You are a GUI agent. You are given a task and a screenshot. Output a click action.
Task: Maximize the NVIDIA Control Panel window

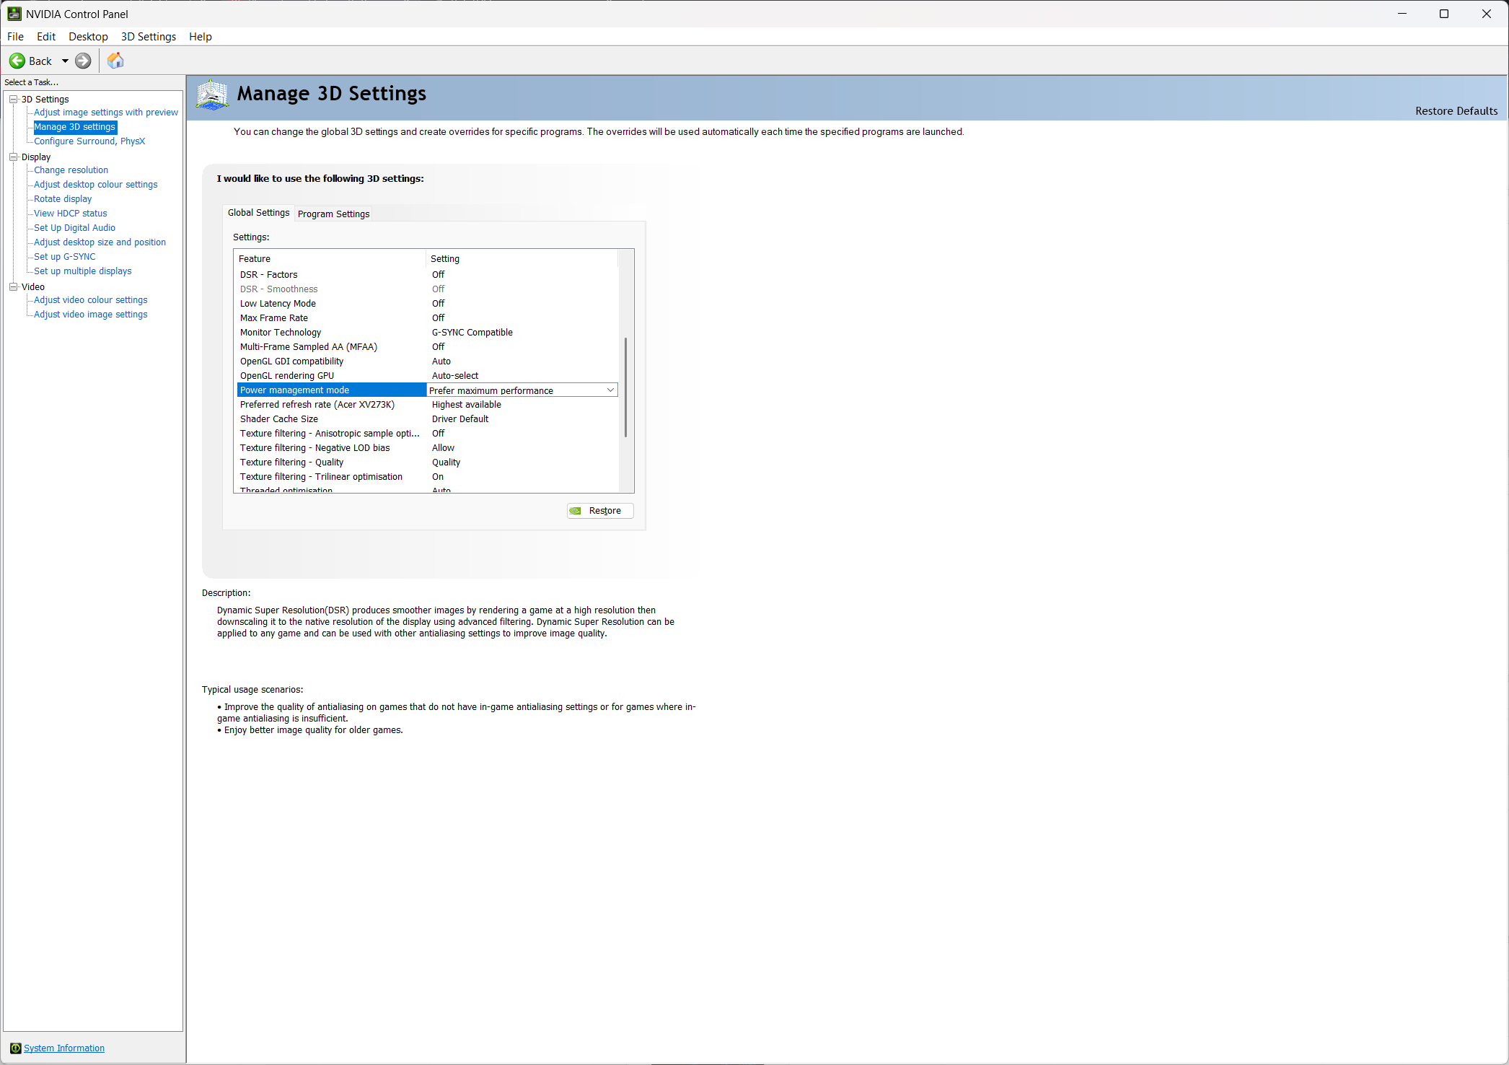(1444, 14)
